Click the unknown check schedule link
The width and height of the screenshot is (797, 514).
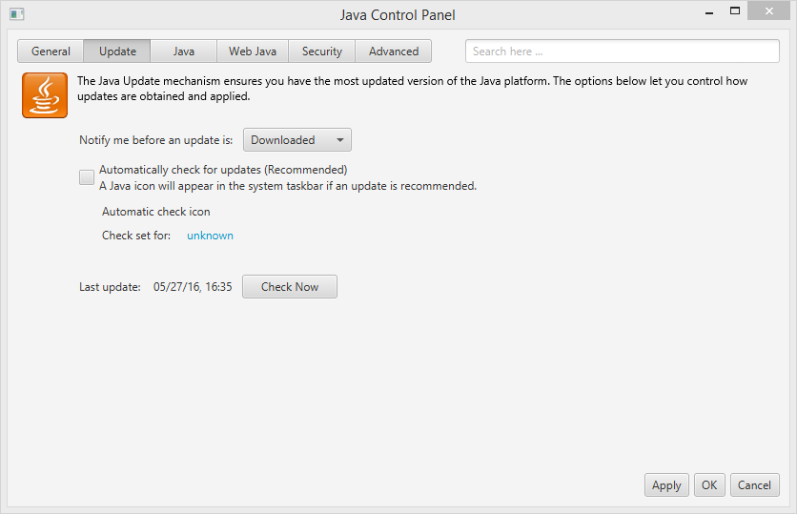point(210,236)
